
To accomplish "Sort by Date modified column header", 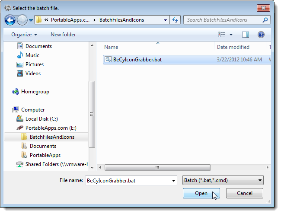I will pyautogui.click(x=233, y=47).
